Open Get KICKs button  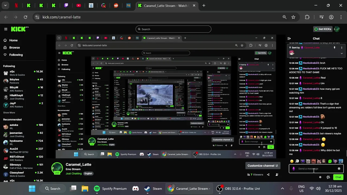[323, 29]
